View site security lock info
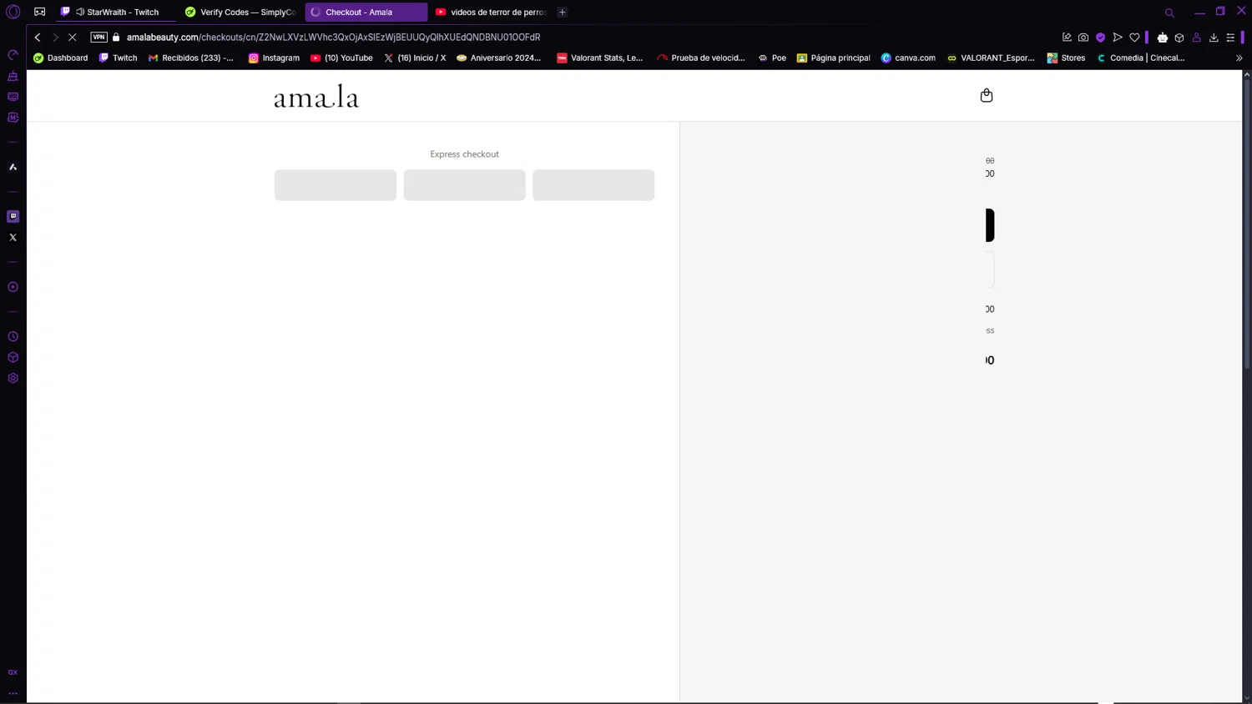The width and height of the screenshot is (1252, 704). (116, 37)
